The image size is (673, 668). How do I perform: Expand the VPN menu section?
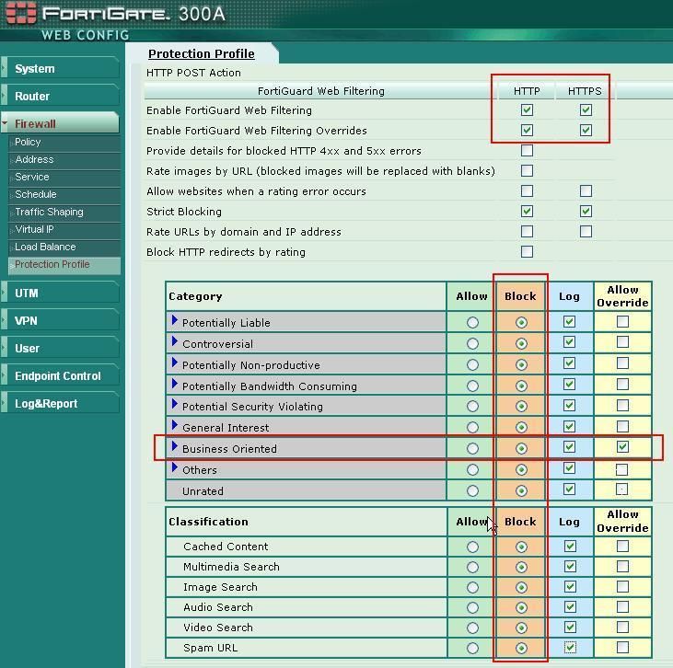click(60, 320)
